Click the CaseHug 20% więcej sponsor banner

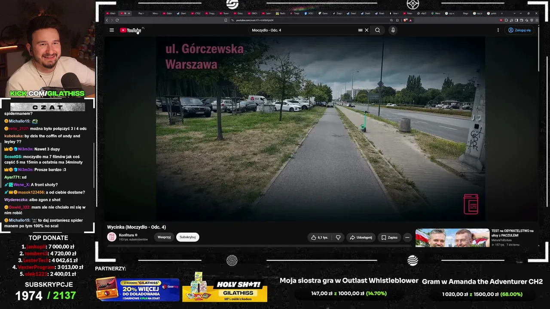(137, 289)
